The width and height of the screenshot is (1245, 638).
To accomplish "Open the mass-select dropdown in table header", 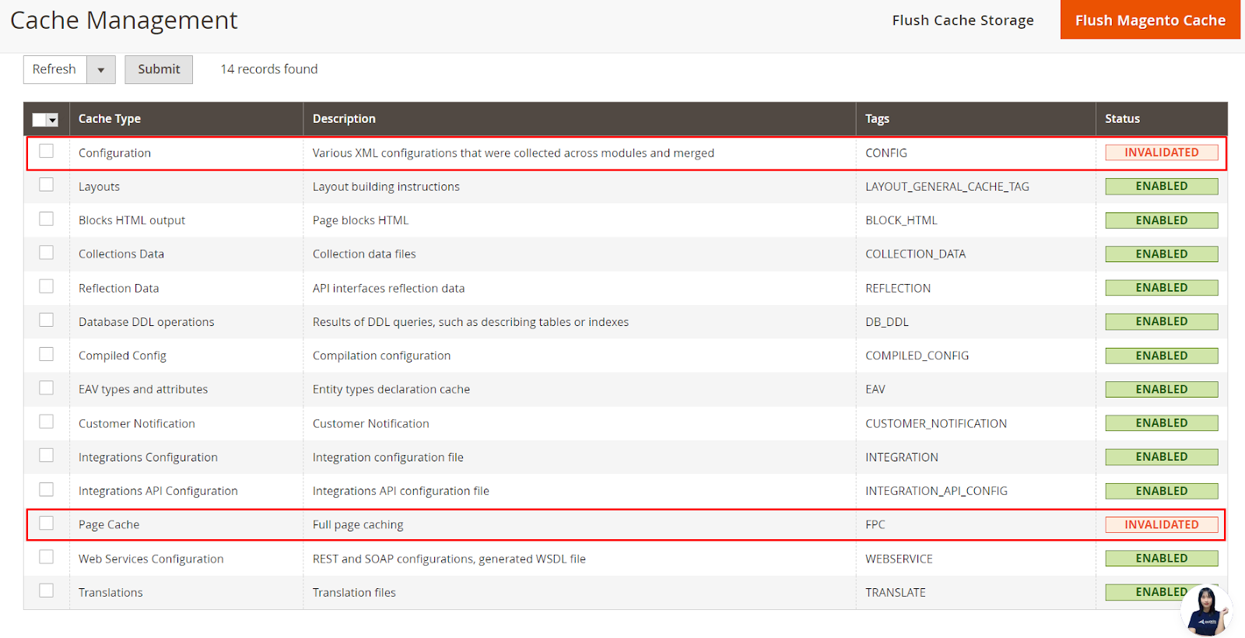I will [53, 120].
